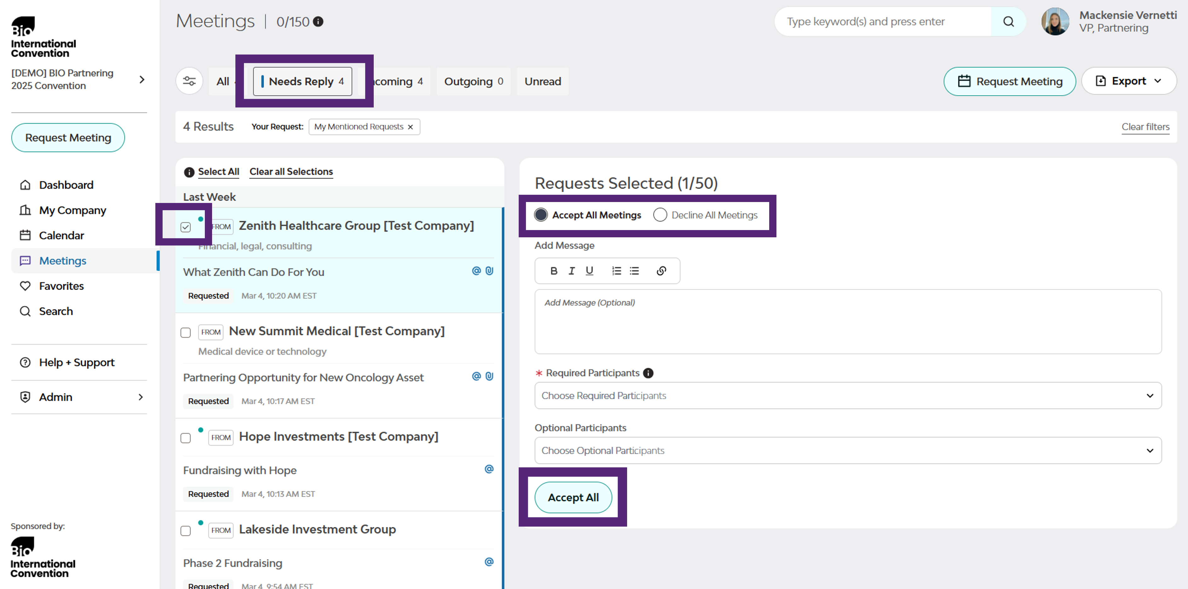Click the Italic formatting icon

tap(571, 271)
